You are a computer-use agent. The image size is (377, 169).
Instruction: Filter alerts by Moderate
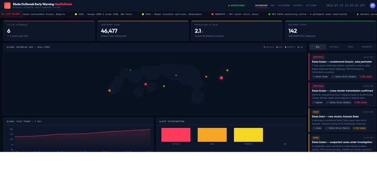coord(367,47)
